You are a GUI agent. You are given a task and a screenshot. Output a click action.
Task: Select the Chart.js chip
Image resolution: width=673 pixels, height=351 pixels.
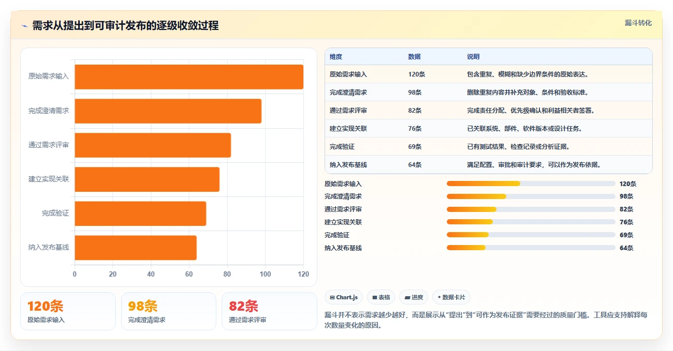[x=344, y=297]
